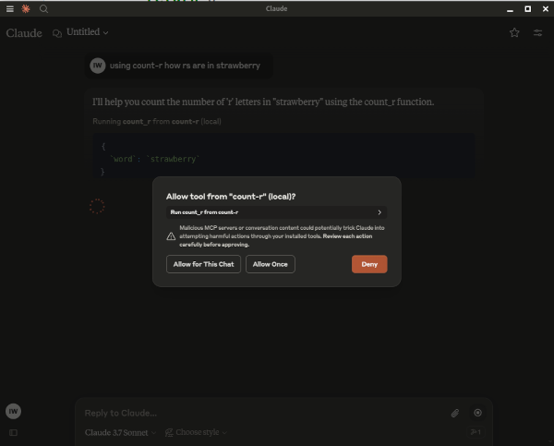The height and width of the screenshot is (446, 554).
Task: Click 'Running count_r from count-r (local)' text
Action: pyautogui.click(x=157, y=122)
